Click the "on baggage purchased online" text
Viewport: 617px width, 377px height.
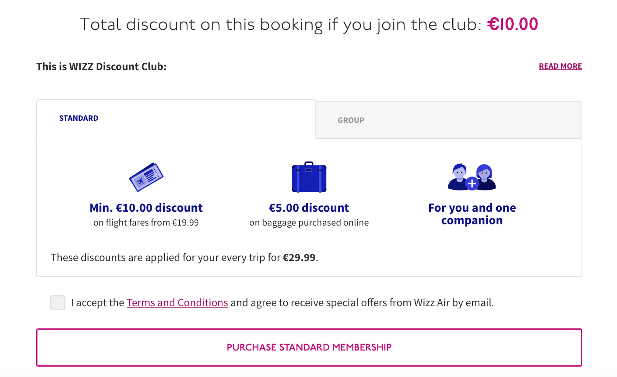coord(309,222)
